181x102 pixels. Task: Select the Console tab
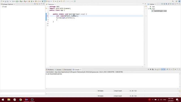pyautogui.click(x=77, y=70)
